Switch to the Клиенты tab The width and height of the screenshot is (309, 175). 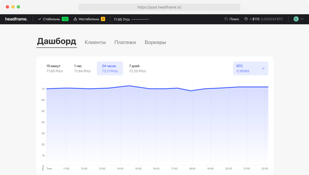pyautogui.click(x=95, y=42)
